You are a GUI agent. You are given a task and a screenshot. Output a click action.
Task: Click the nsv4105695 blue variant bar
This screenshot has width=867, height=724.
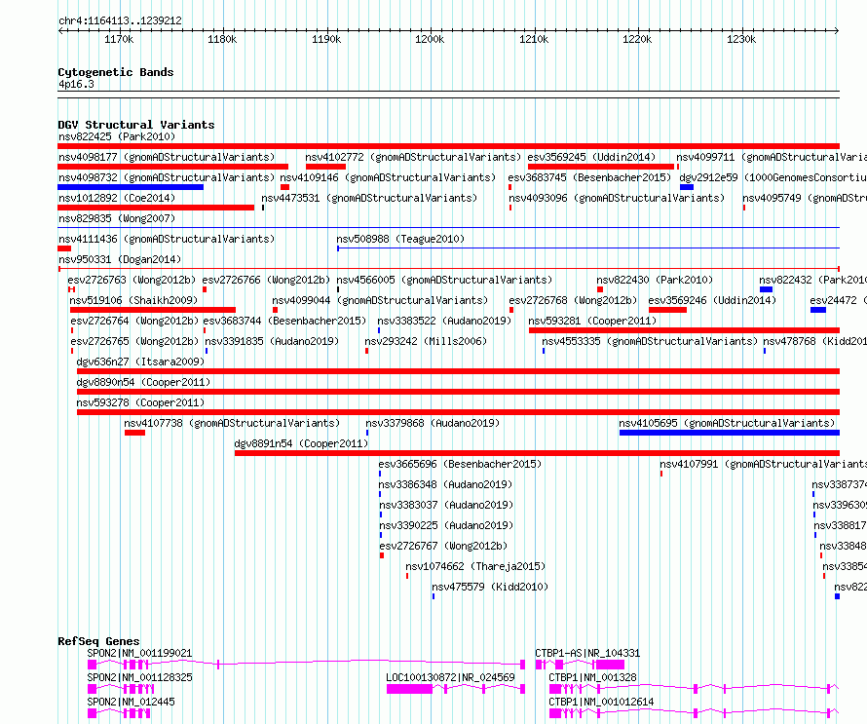(x=730, y=433)
